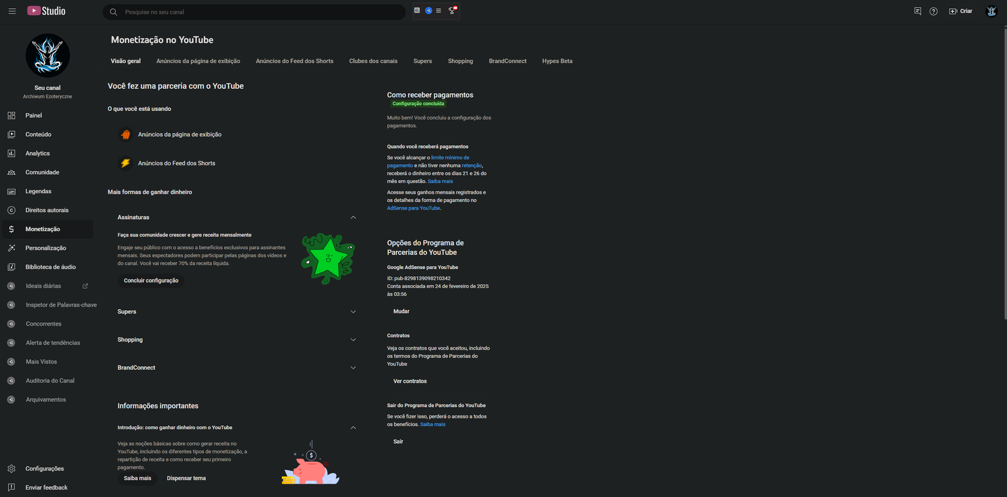Switch to Anúncios do Feed dos Shorts tab

coord(295,61)
